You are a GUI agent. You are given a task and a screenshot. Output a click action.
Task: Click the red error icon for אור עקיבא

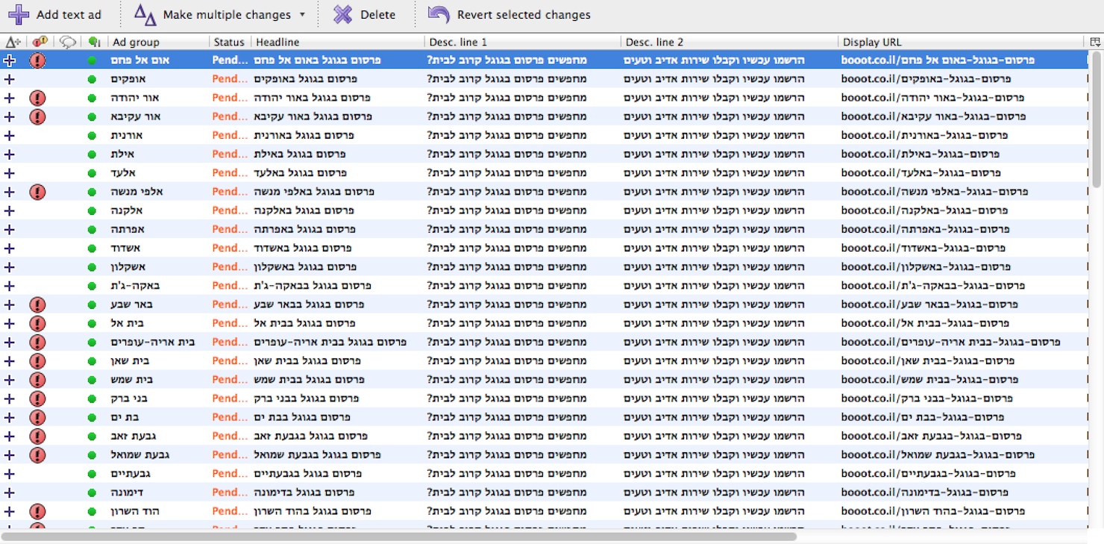[37, 116]
